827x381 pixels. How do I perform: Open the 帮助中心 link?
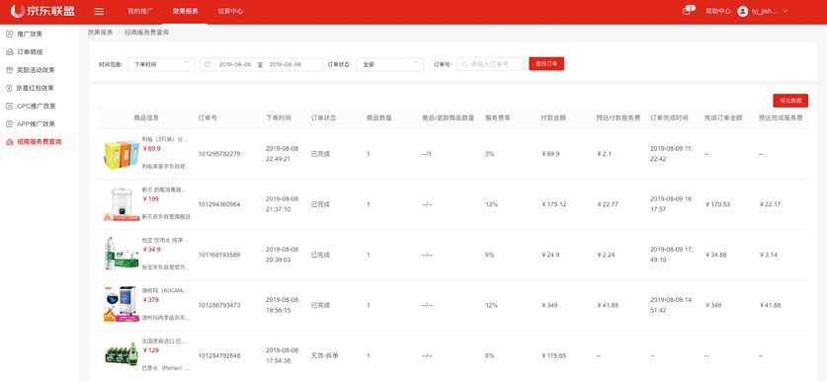point(718,11)
